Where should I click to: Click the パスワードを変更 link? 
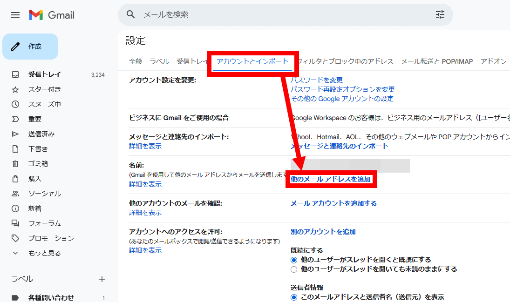[316, 80]
